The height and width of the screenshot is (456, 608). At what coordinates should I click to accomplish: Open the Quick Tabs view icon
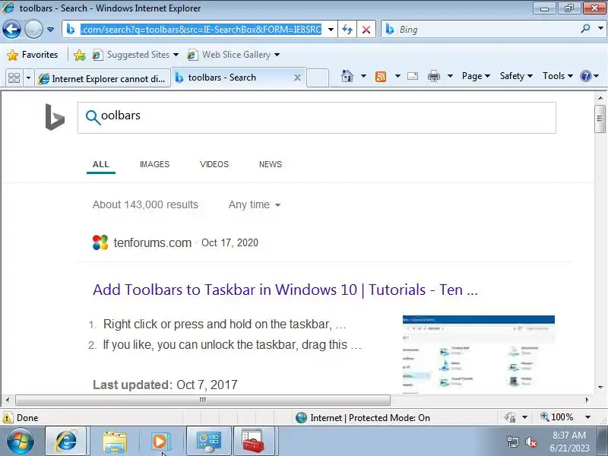(14, 78)
